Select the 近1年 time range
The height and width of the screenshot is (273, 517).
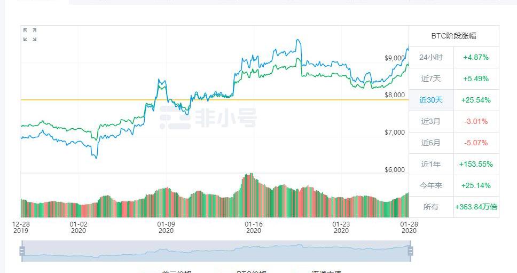[x=430, y=164]
